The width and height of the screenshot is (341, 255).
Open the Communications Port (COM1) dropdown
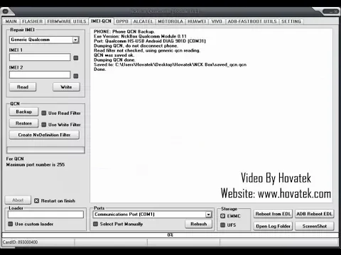tap(152, 215)
